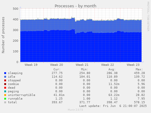Click runnable minimum value 1.00

pyautogui.click(x=87, y=99)
